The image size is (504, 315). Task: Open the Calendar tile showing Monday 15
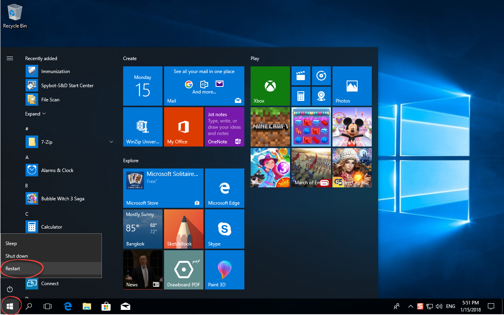coord(143,86)
